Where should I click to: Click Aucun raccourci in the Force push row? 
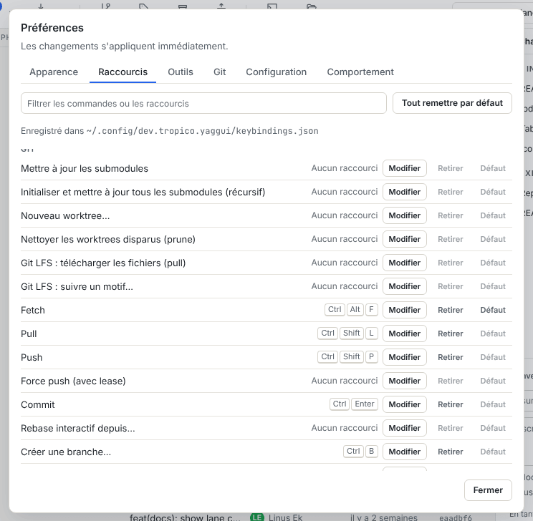tap(345, 381)
